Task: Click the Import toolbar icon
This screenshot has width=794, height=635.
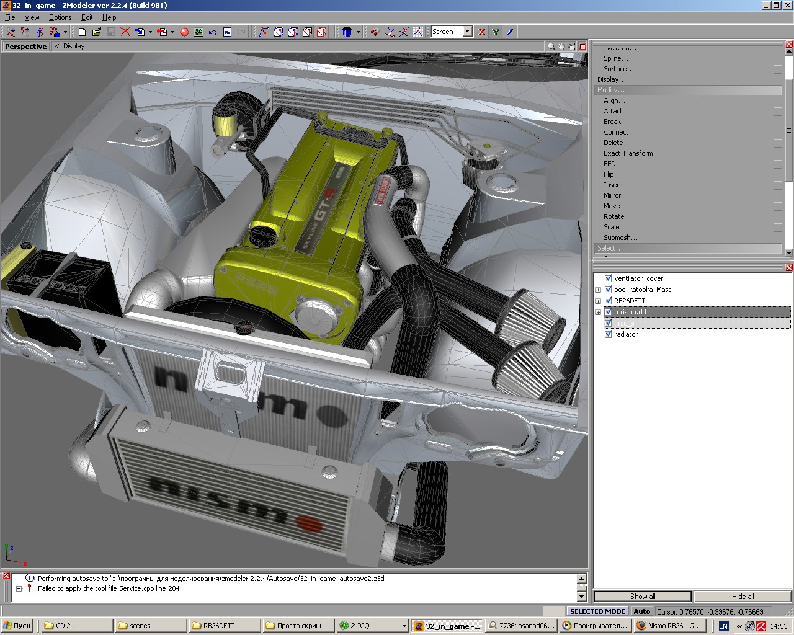Action: (x=140, y=32)
